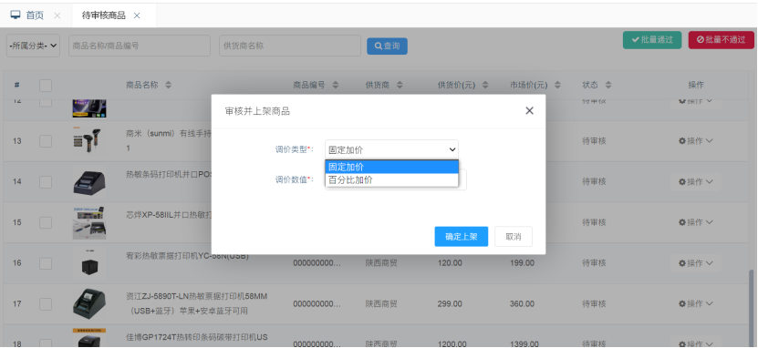Viewport: 758px width, 348px height.
Task: Close the 待审核商品 tab
Action: (137, 15)
